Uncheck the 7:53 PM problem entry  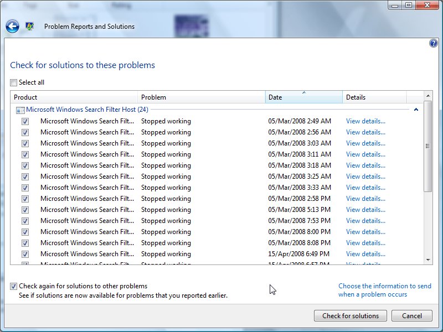point(25,221)
